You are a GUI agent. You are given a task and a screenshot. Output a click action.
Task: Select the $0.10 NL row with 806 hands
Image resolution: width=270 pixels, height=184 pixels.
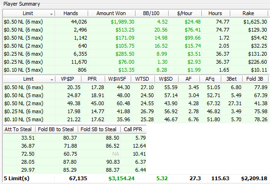pyautogui.click(x=135, y=70)
